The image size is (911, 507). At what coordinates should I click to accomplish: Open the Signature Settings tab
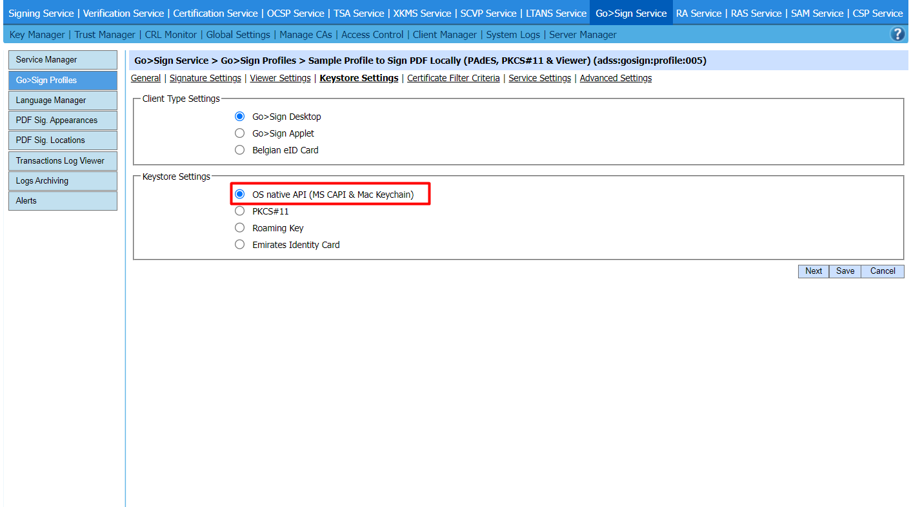tap(205, 78)
